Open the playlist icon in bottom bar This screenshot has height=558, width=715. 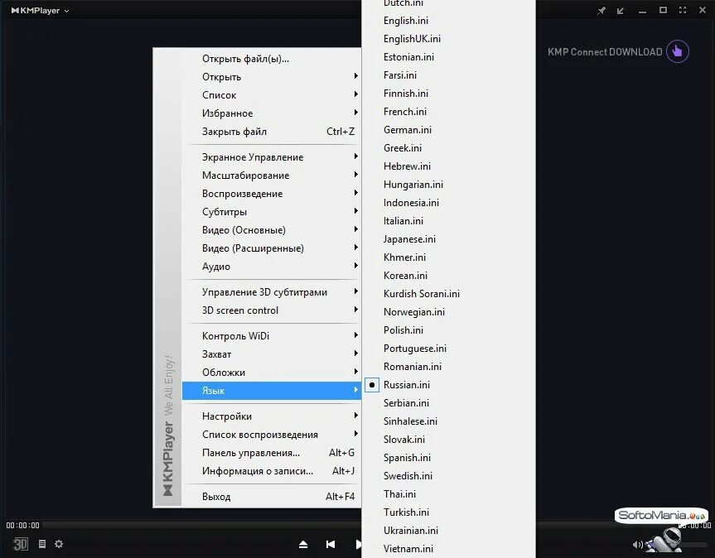click(42, 544)
